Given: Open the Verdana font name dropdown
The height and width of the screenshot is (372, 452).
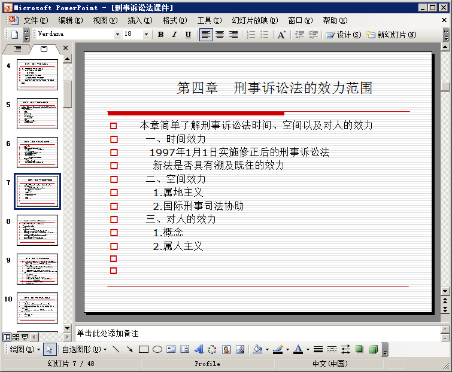Looking at the screenshot, I should click(117, 34).
